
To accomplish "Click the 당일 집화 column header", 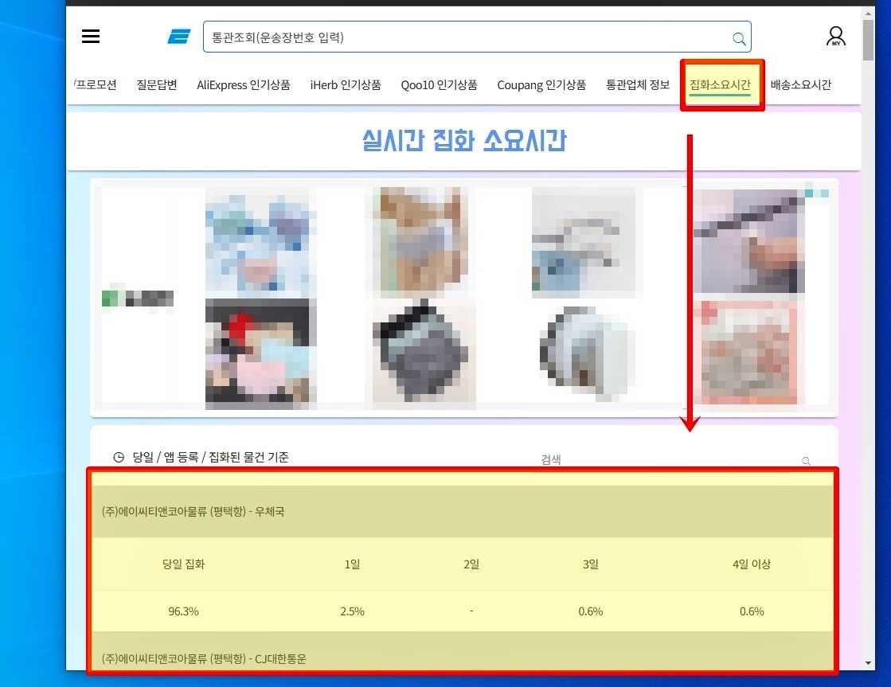I will point(183,564).
